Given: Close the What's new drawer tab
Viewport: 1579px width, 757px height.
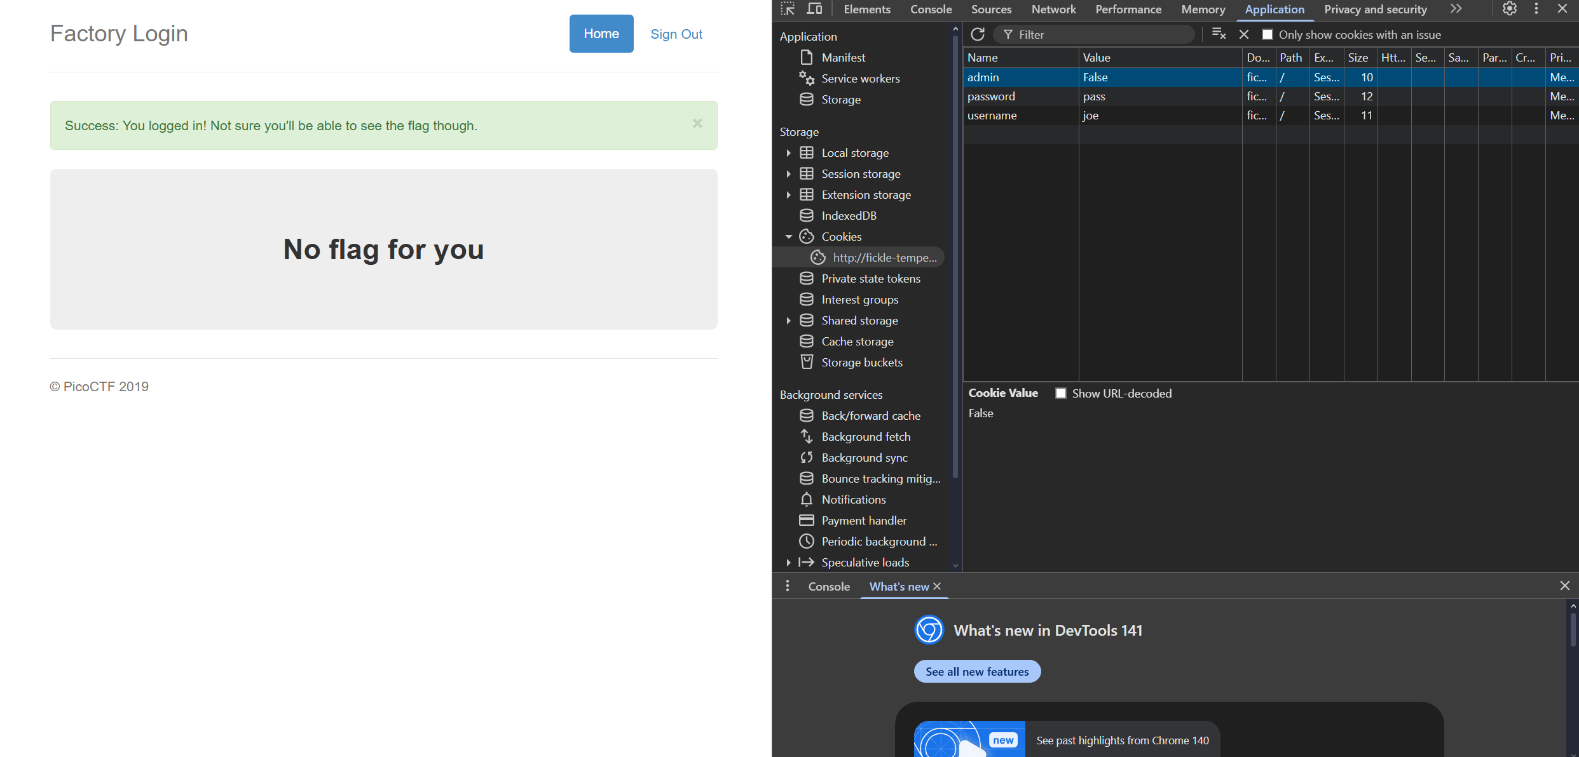Looking at the screenshot, I should tap(936, 586).
